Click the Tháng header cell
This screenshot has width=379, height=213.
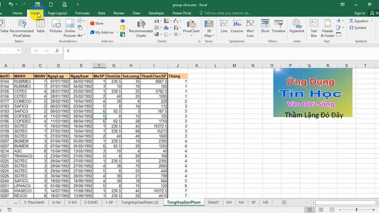tap(178, 76)
